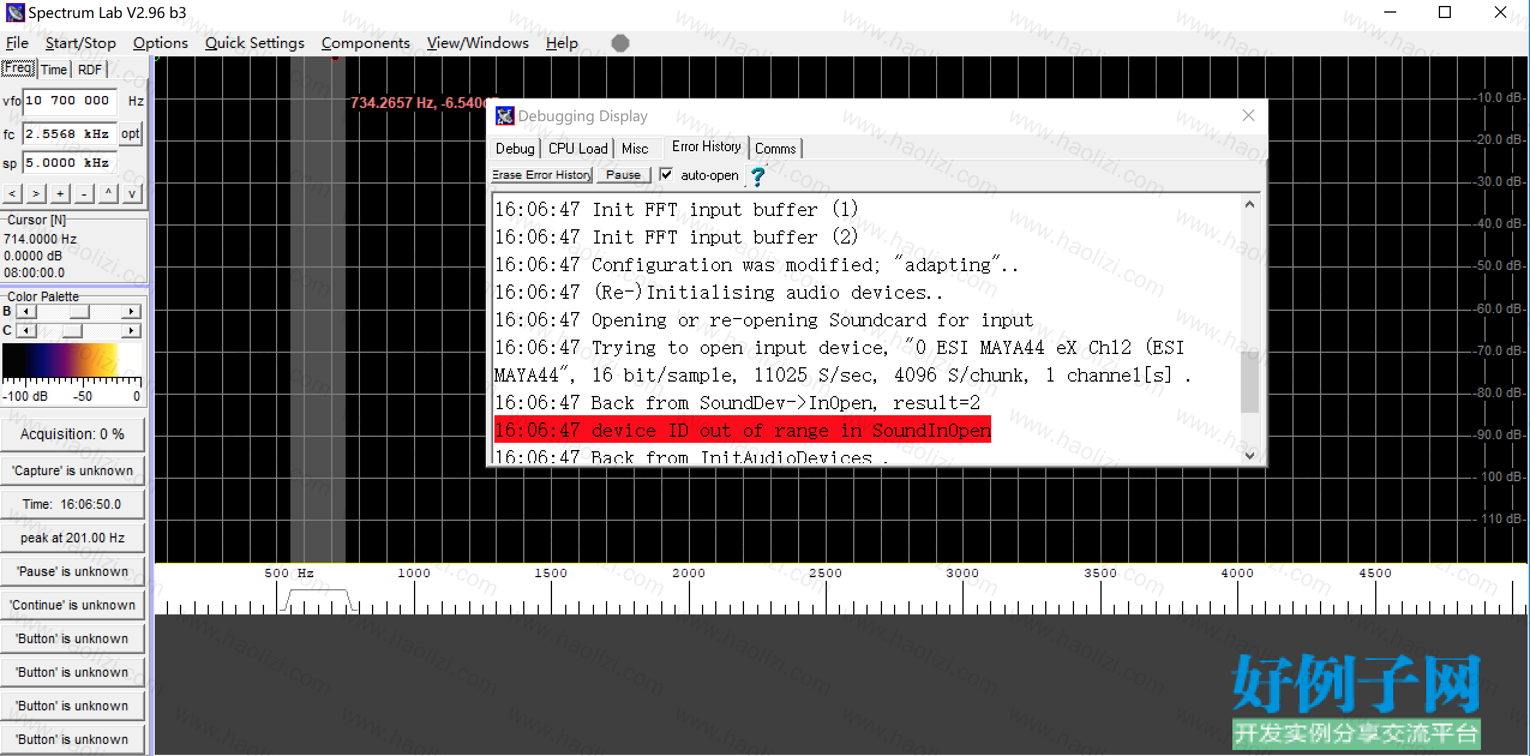This screenshot has height=756, width=1530.
Task: Select the red 'device ID out of range' line
Action: coord(743,430)
